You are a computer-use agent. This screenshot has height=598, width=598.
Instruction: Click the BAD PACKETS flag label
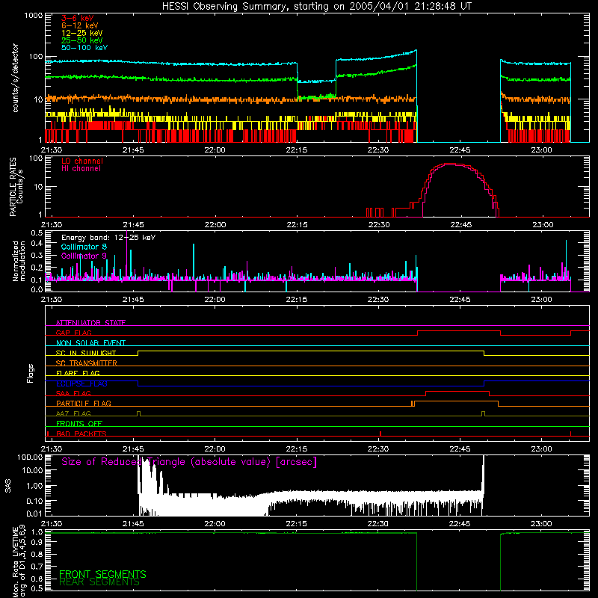tap(81, 434)
